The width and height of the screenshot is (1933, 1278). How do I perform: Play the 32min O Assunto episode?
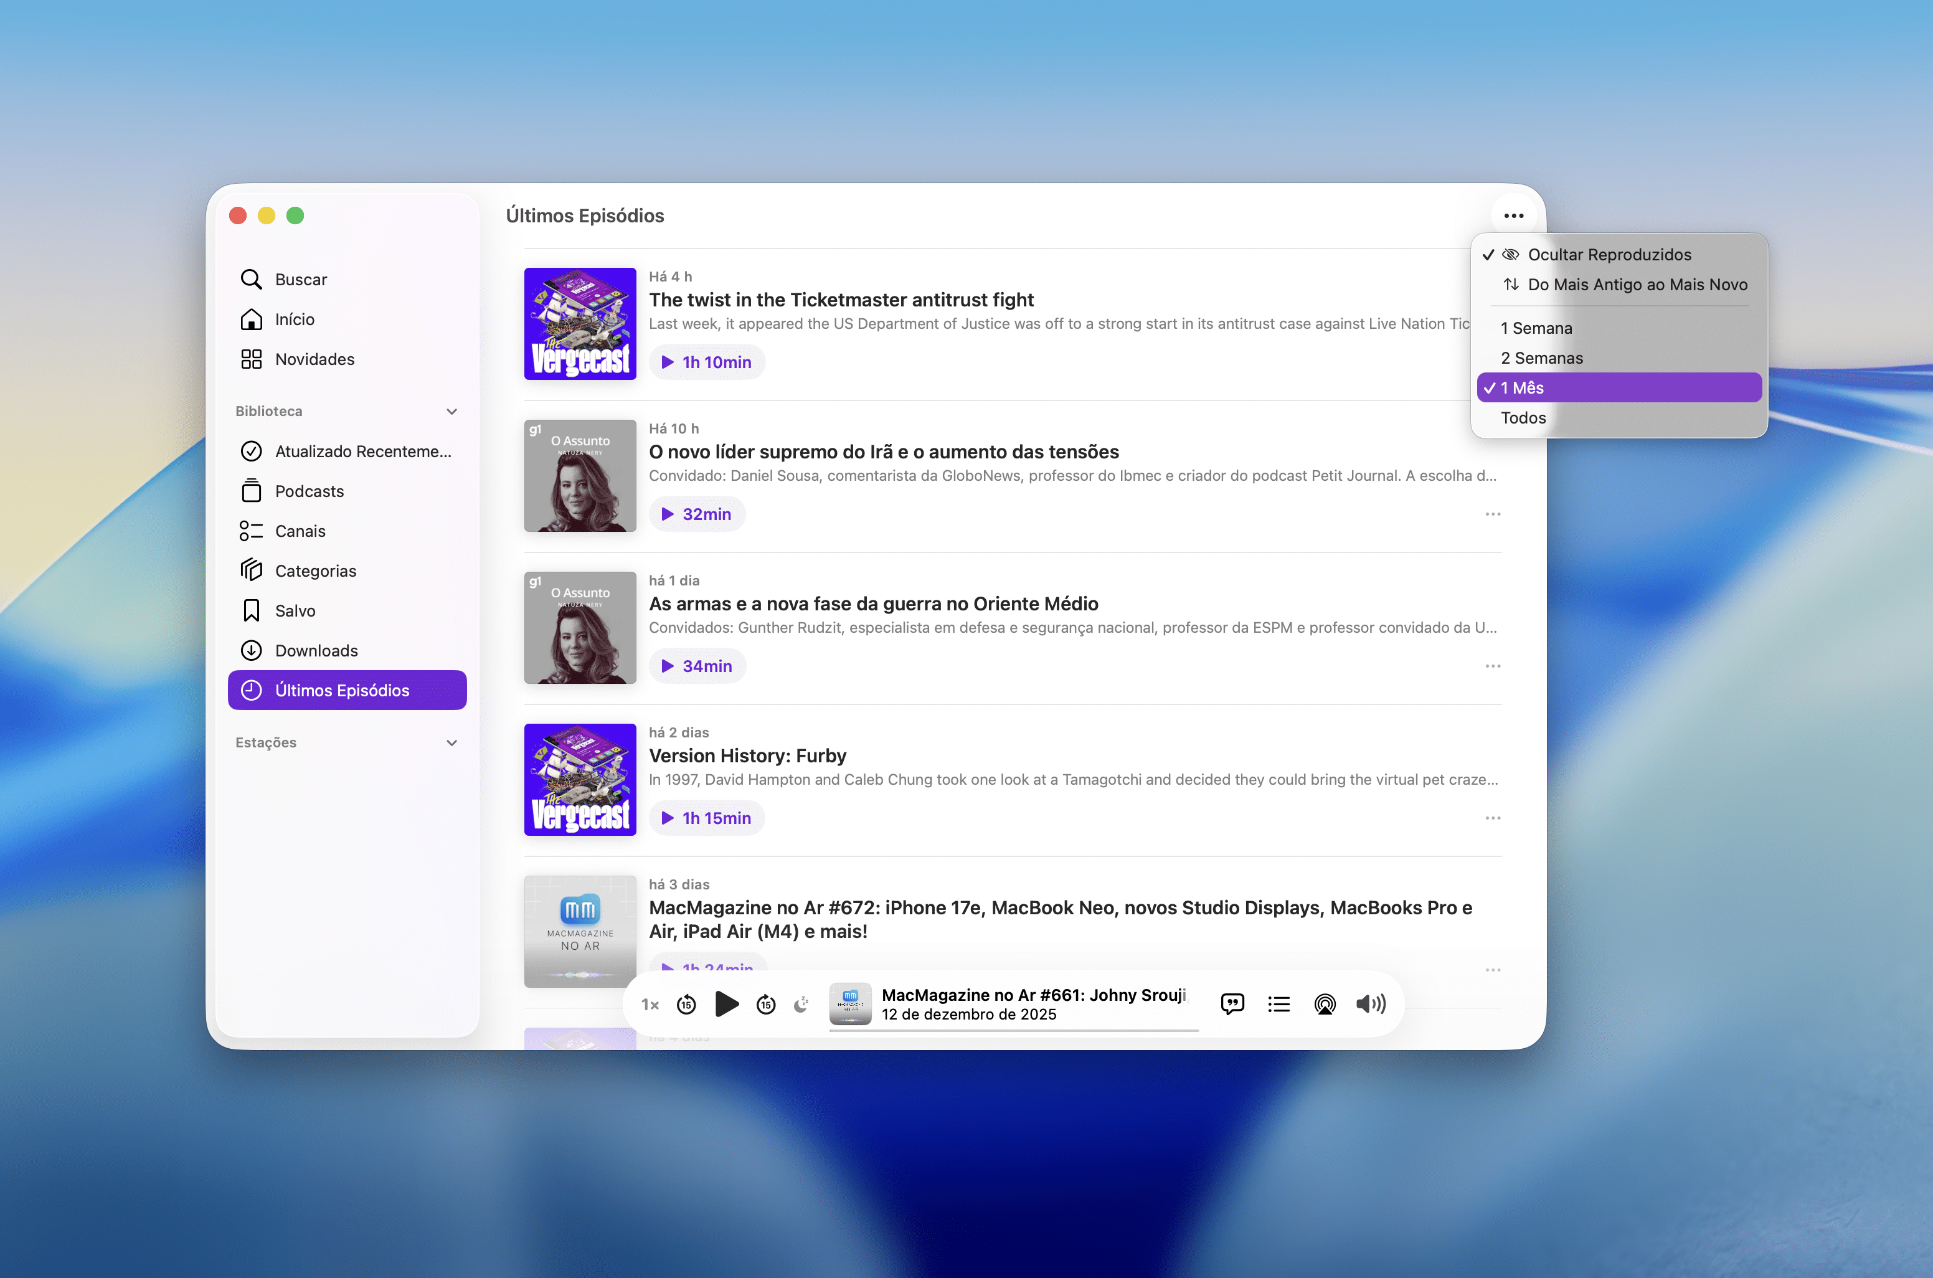coord(697,514)
